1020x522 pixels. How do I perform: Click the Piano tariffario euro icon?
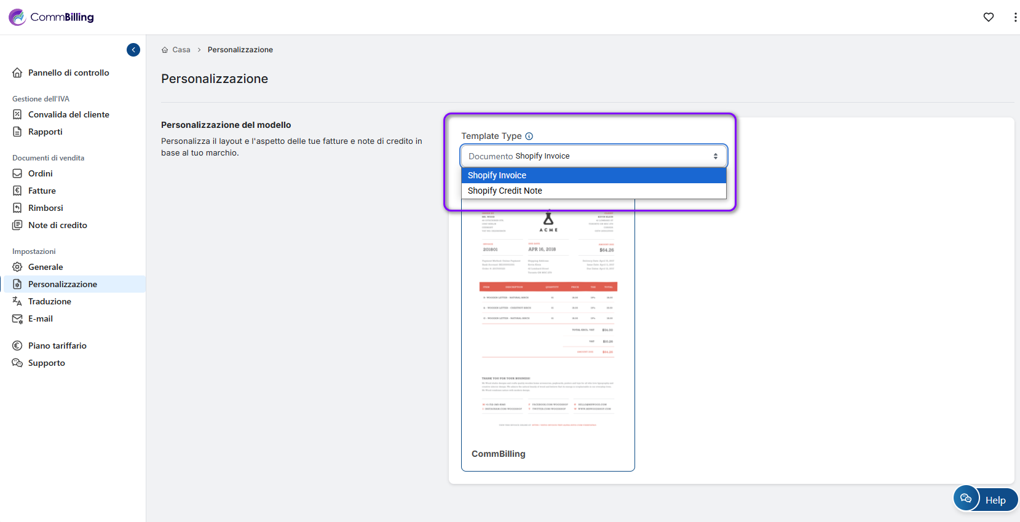(17, 346)
